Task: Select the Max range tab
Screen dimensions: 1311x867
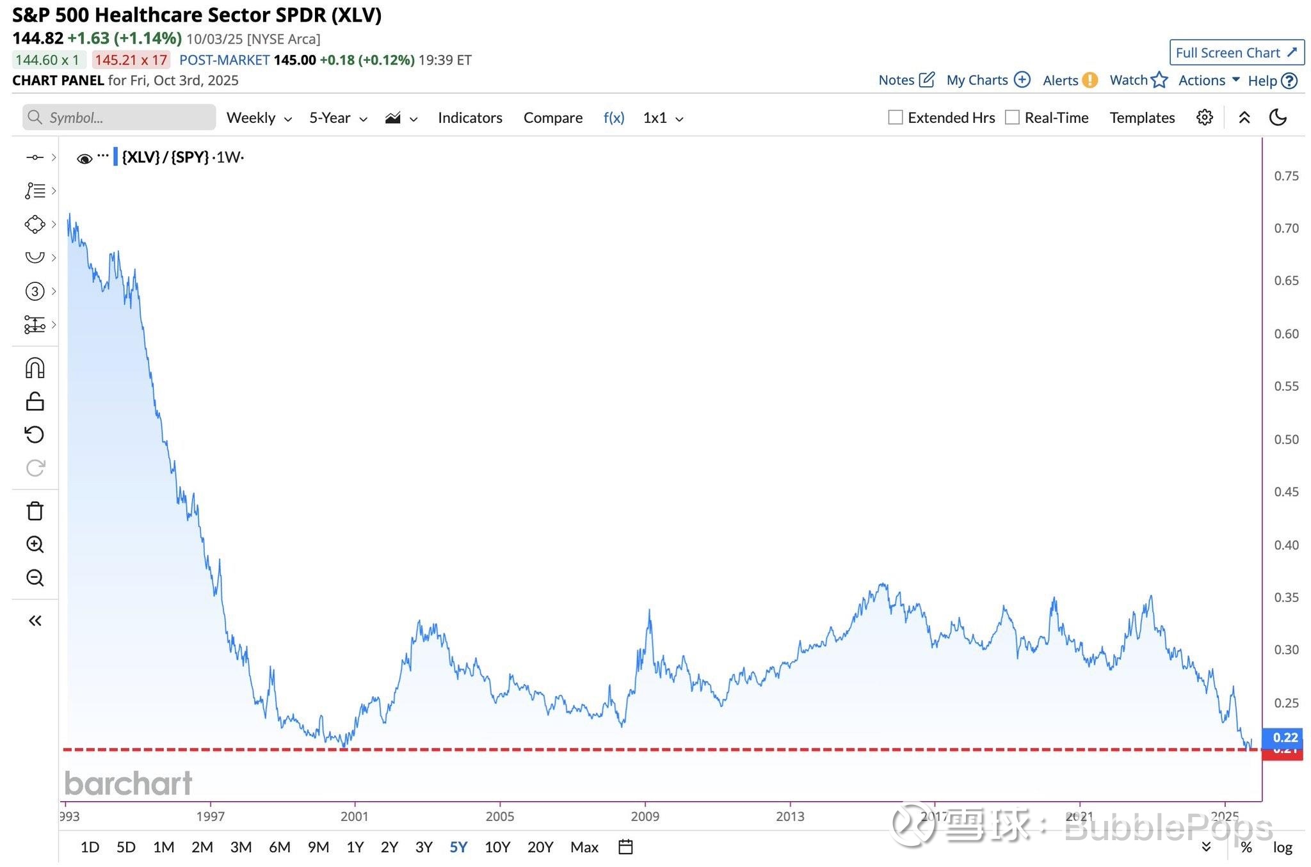Action: [584, 847]
